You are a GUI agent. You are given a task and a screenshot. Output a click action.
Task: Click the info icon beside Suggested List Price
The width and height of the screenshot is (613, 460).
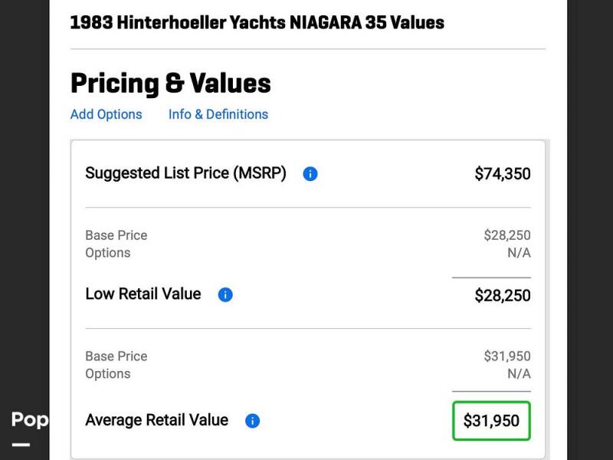coord(310,174)
